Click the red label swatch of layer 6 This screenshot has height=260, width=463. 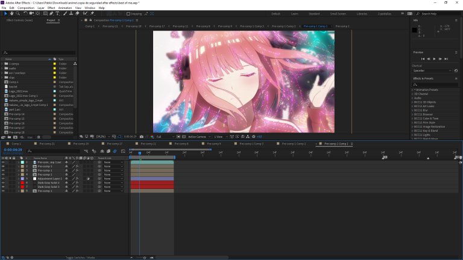coord(22,183)
